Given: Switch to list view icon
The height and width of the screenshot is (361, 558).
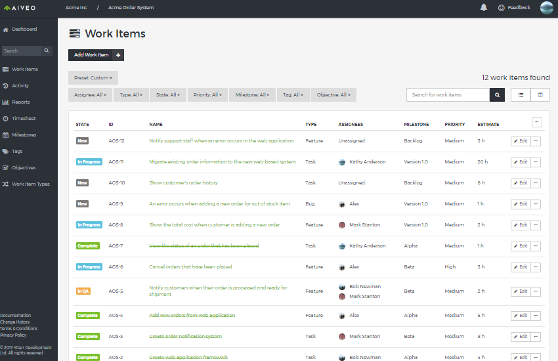Looking at the screenshot, I should click(521, 95).
